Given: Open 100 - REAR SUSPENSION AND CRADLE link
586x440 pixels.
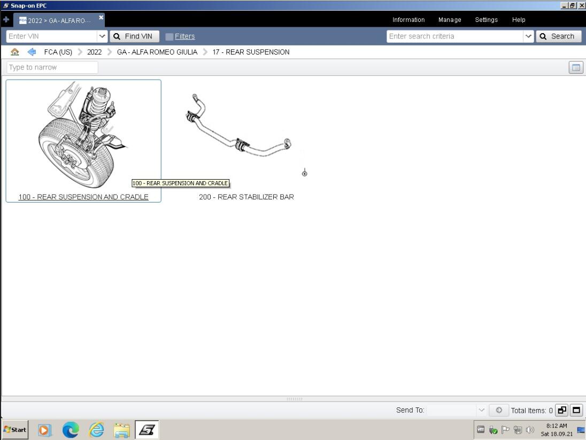Looking at the screenshot, I should click(83, 197).
